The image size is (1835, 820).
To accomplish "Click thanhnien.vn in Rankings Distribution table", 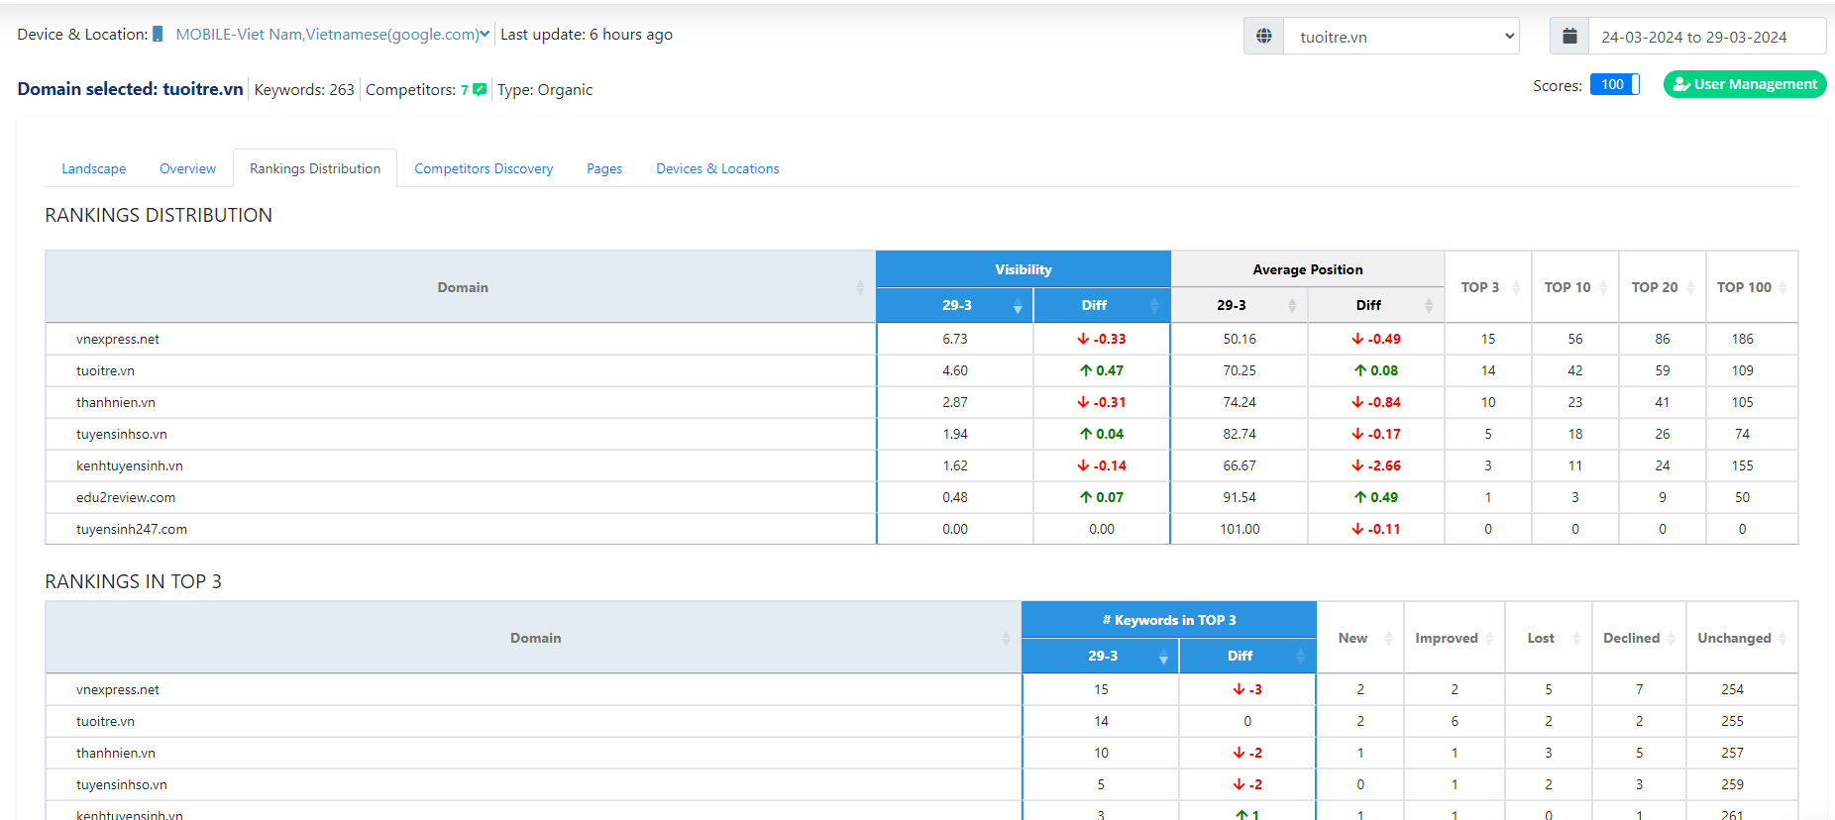I will point(116,402).
